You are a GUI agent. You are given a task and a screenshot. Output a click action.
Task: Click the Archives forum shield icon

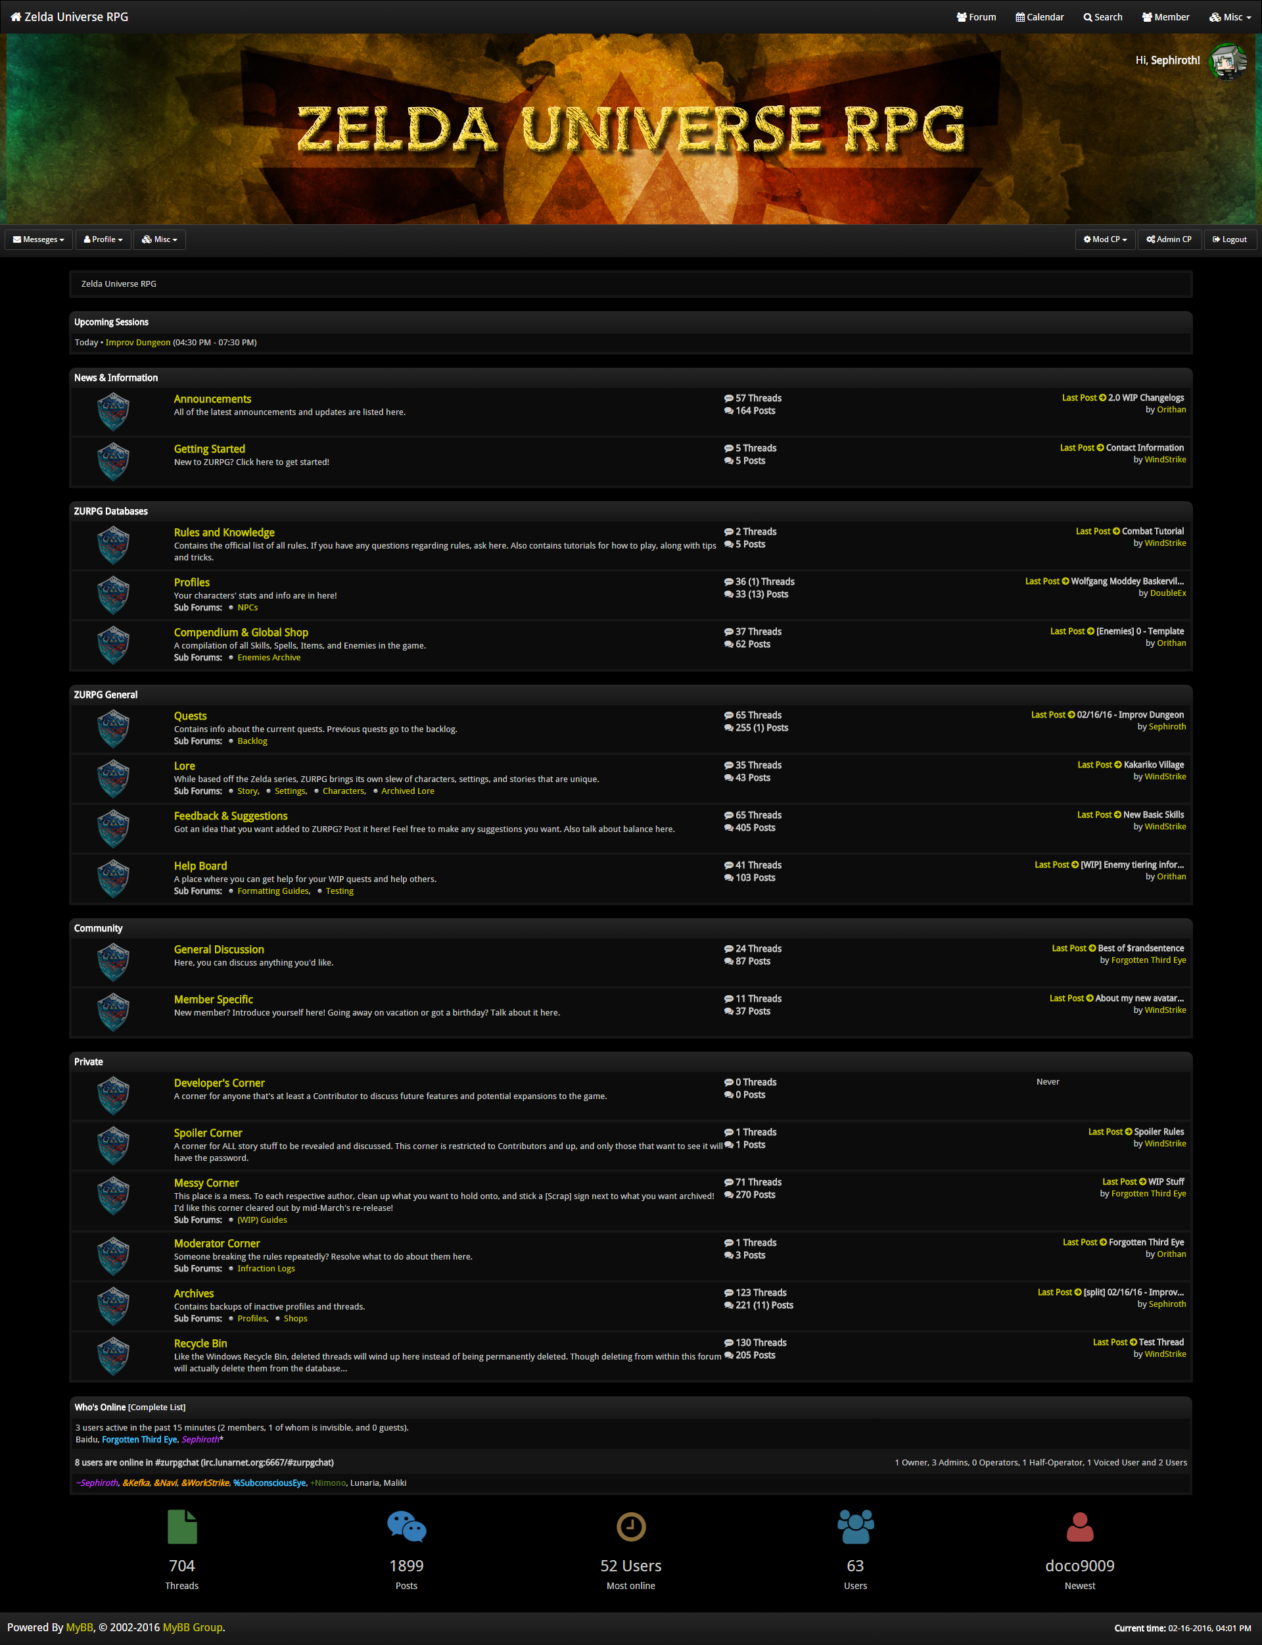click(x=114, y=1306)
